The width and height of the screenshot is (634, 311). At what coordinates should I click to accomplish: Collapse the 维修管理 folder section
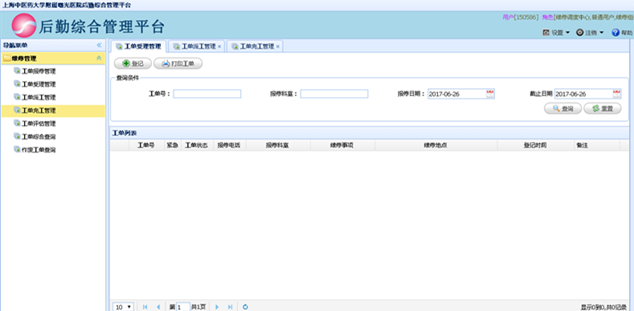(99, 59)
